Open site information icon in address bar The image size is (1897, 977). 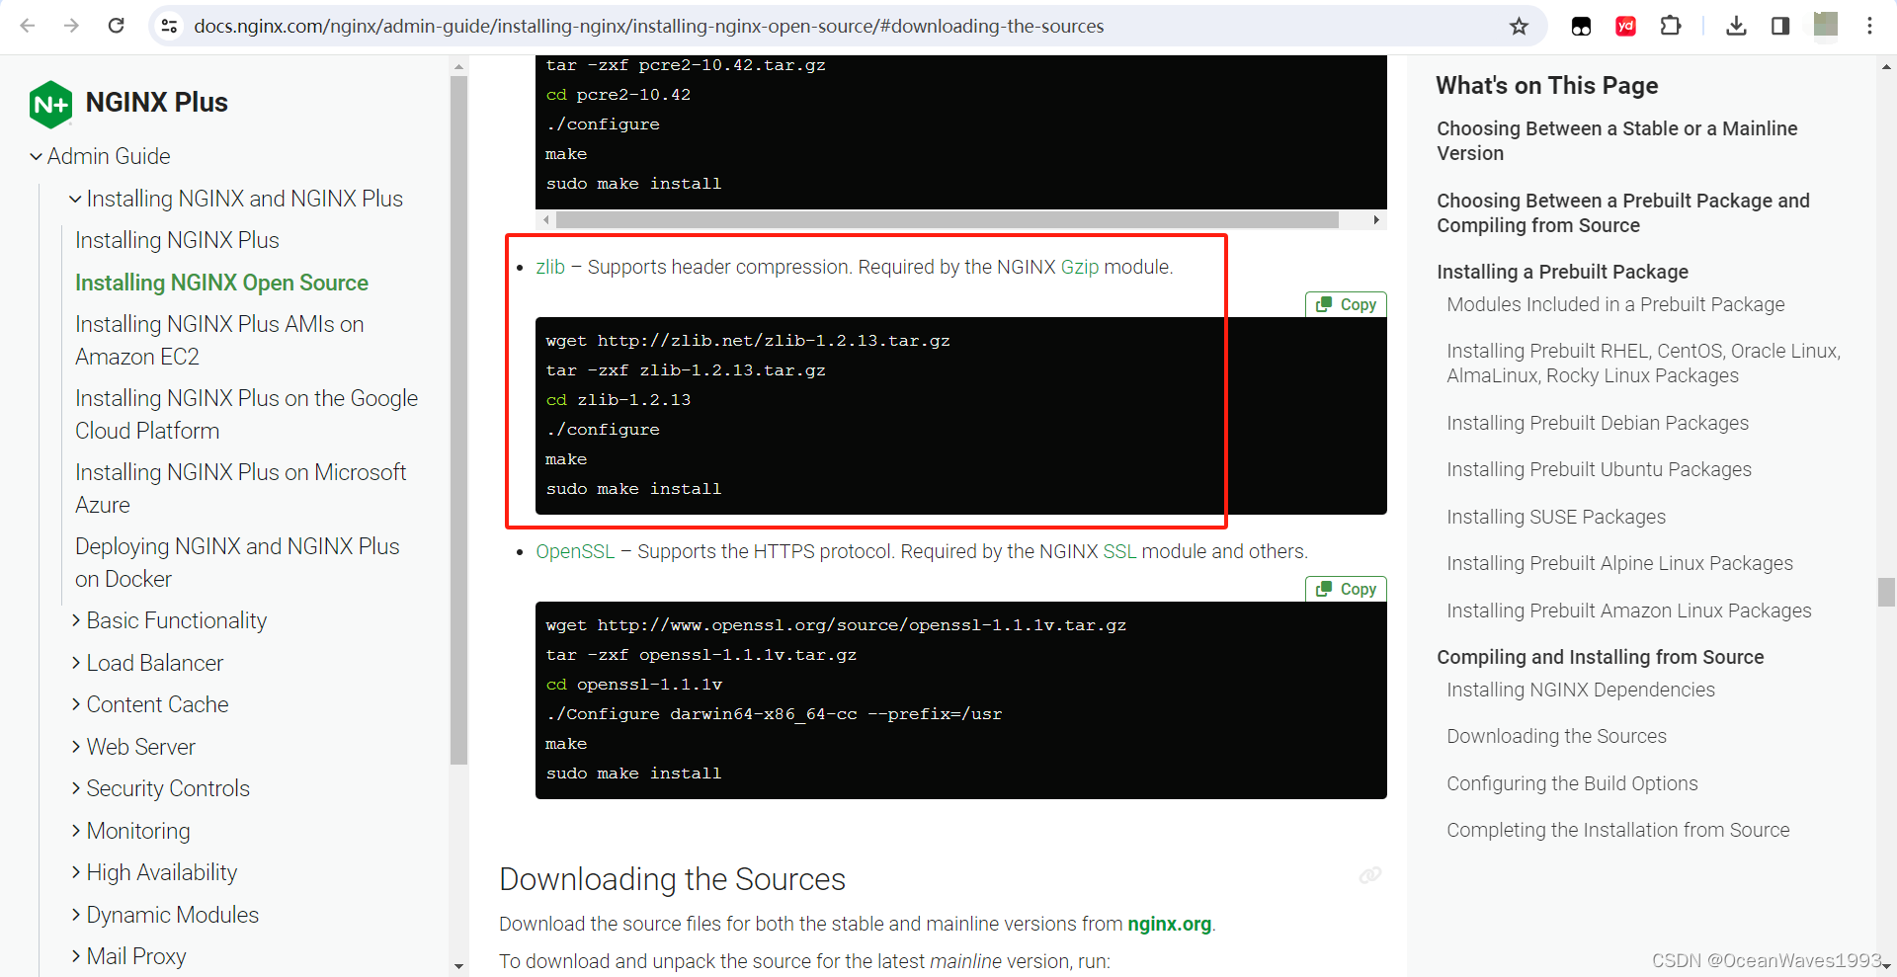170,26
